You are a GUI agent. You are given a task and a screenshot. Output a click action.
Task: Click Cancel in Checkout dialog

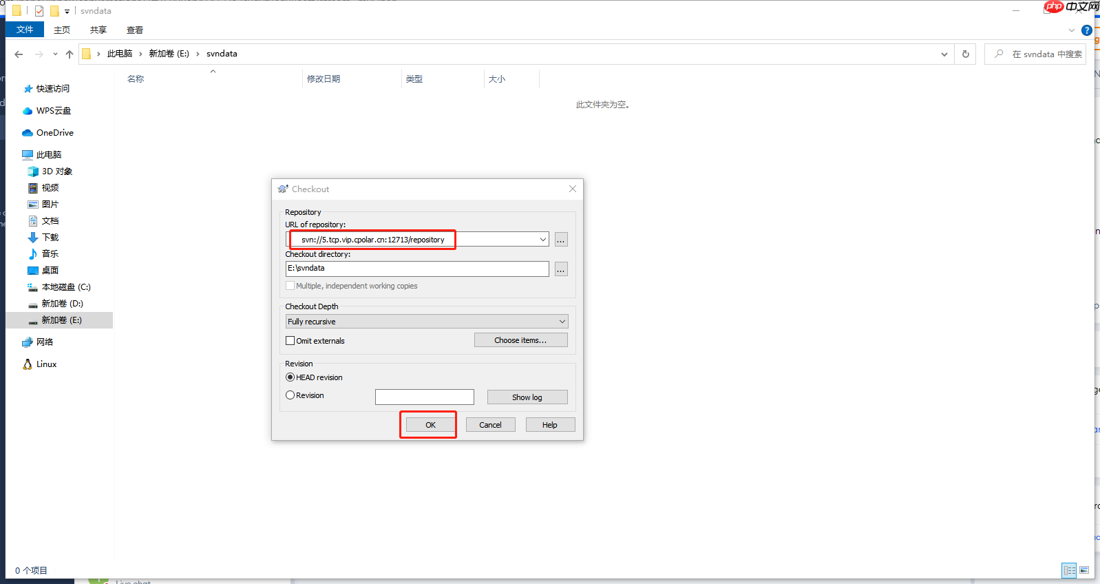point(490,425)
